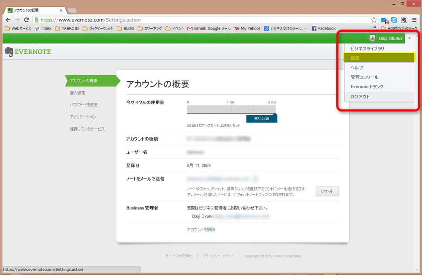
Task: Click the Skype extension icon
Action: [394, 20]
